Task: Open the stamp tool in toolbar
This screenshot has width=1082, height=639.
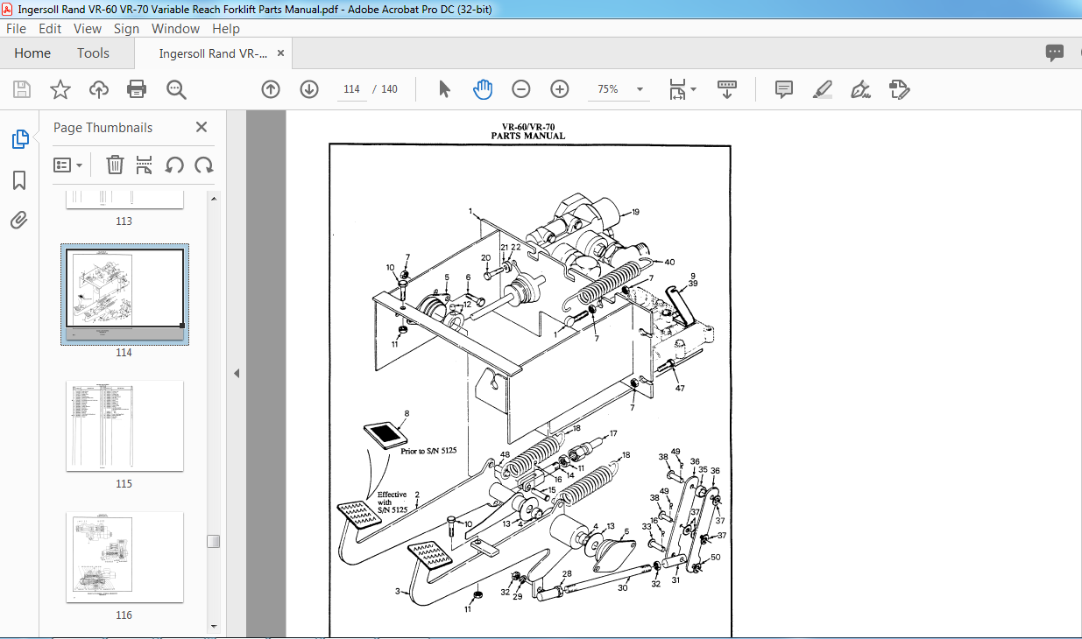Action: (899, 89)
